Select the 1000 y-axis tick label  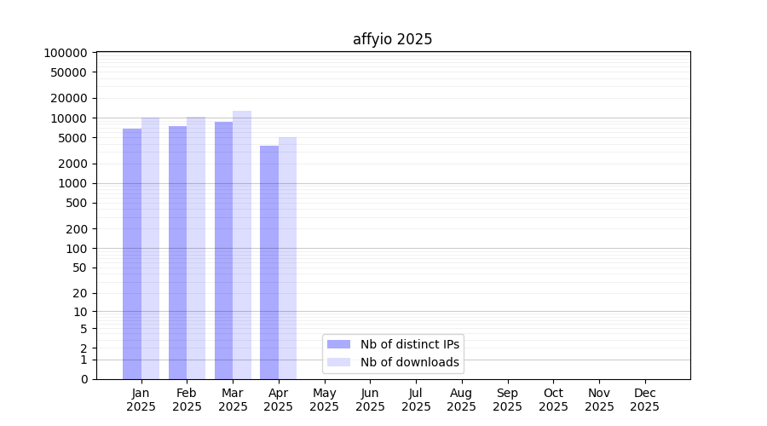click(72, 183)
